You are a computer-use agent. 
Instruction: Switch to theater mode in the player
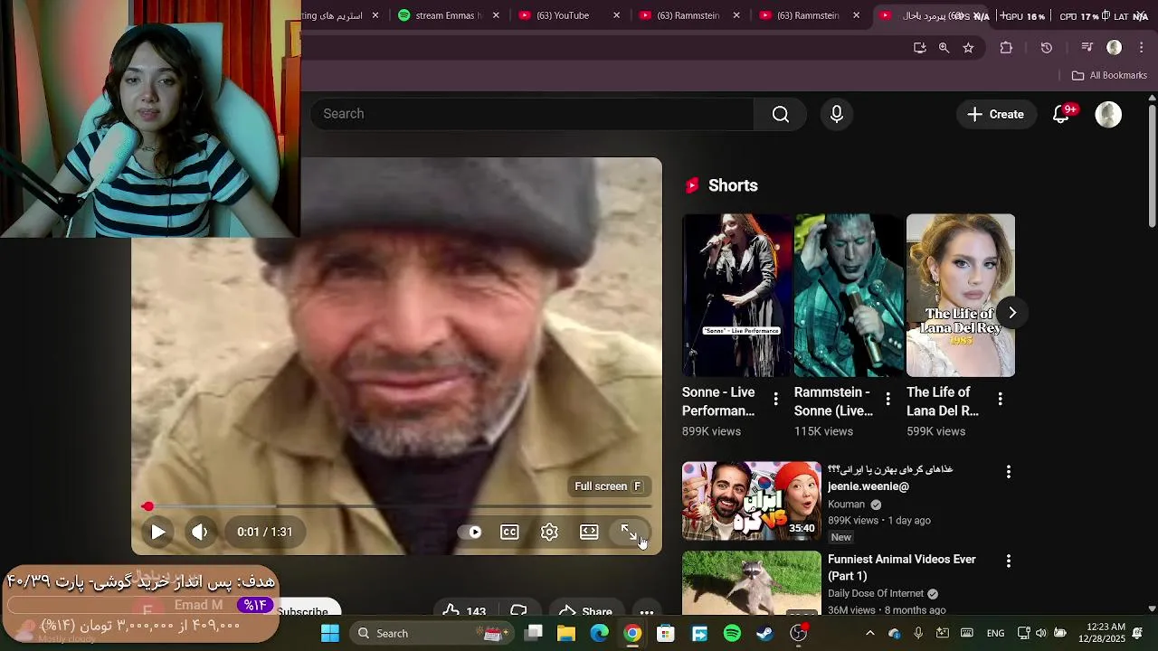589,532
